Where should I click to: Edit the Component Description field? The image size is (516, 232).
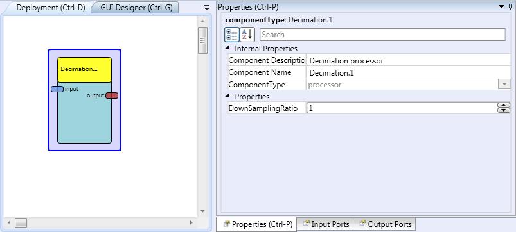click(x=409, y=61)
